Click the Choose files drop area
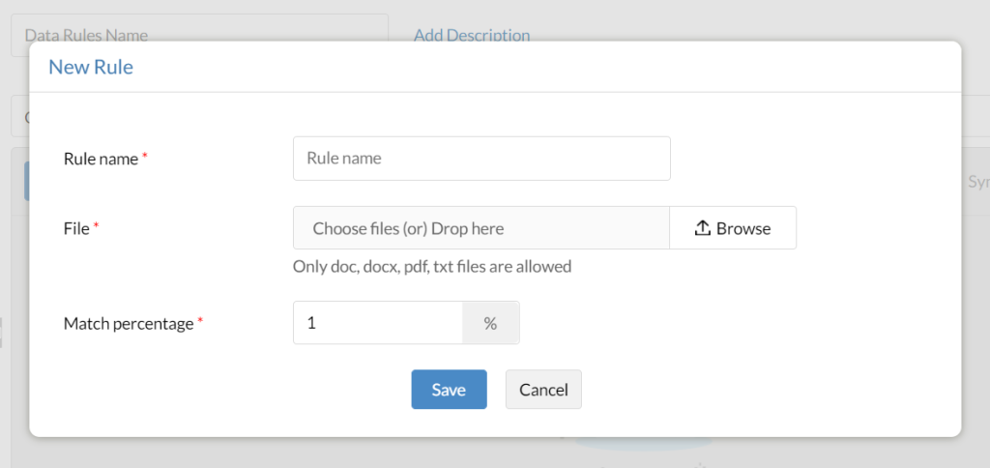This screenshot has width=990, height=468. click(x=481, y=228)
